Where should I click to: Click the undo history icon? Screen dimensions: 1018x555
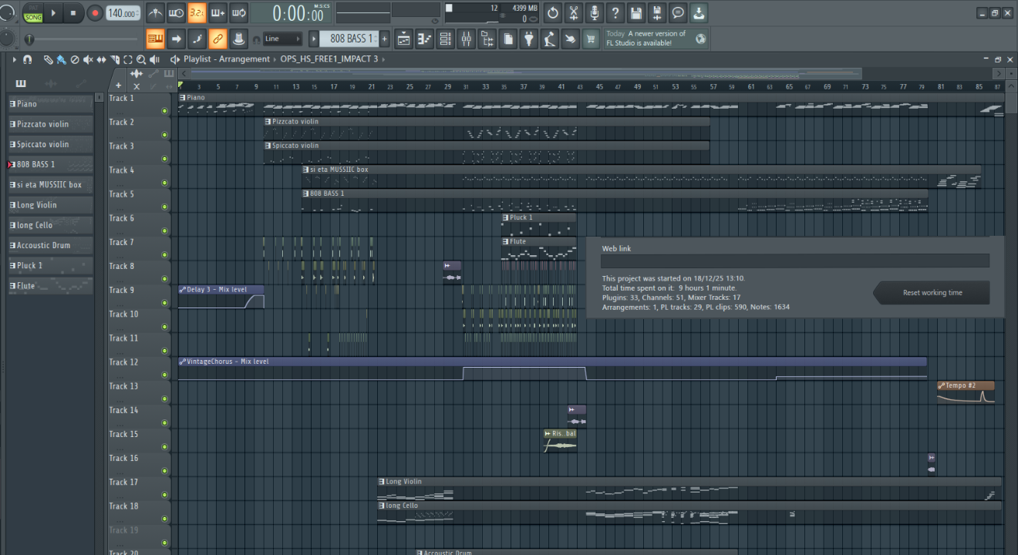(553, 12)
